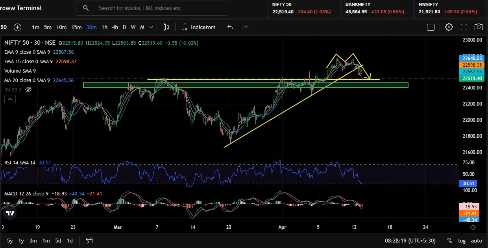Click the symbol name ending in 50
Screen dimensions: 488x248
tap(4, 27)
